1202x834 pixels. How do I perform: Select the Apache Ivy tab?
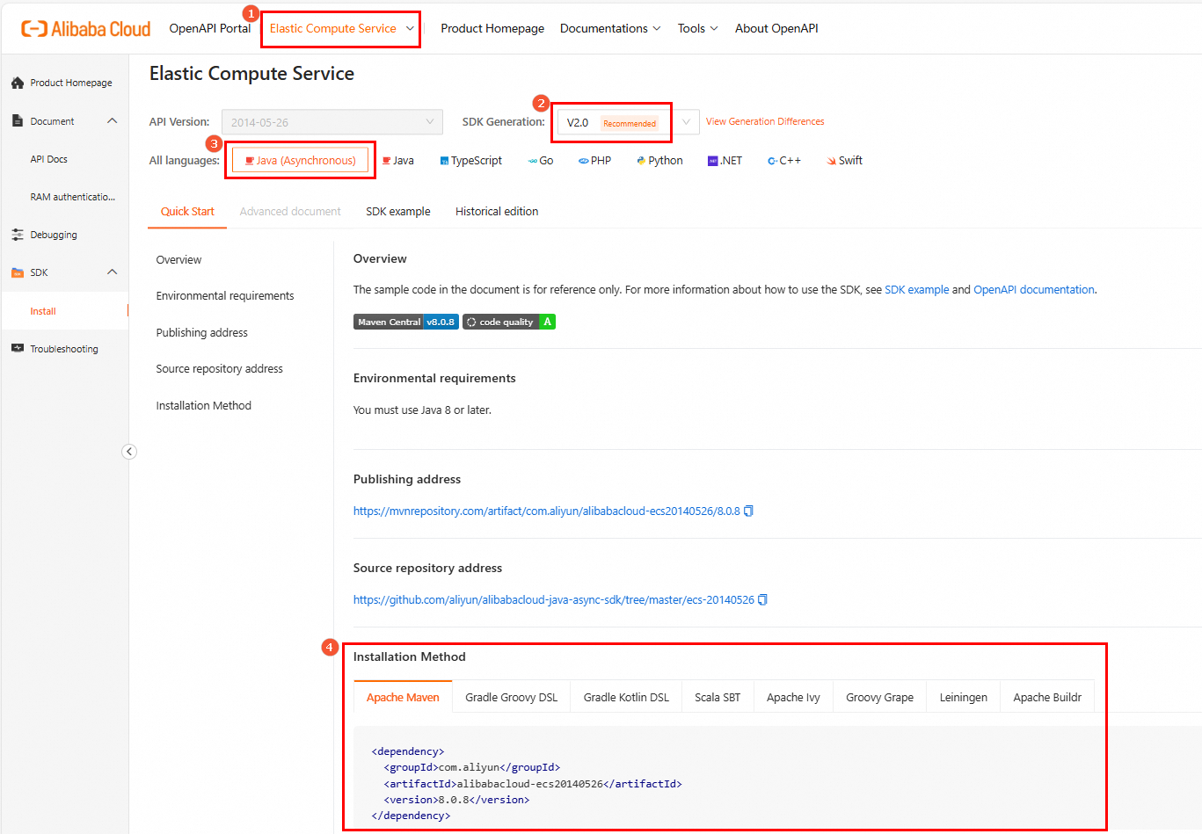(x=793, y=697)
